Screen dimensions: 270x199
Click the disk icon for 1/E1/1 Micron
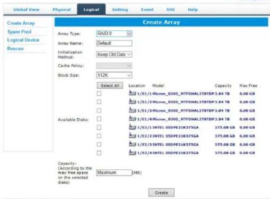click(132, 93)
